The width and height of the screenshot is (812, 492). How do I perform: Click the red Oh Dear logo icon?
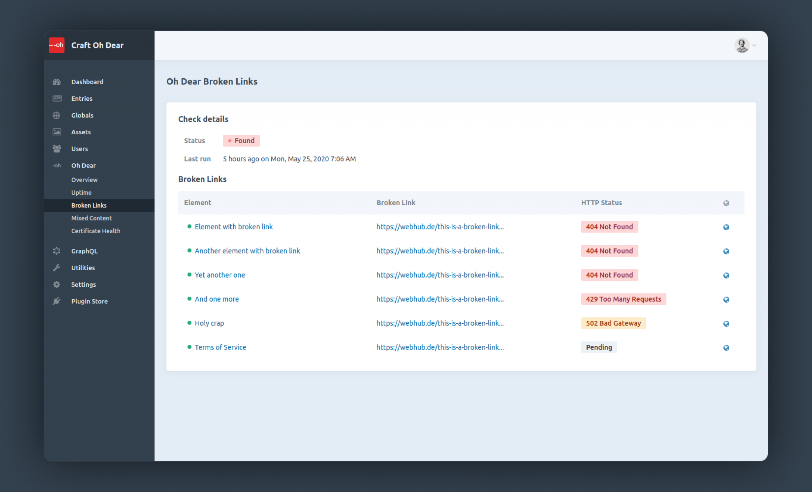[56, 45]
